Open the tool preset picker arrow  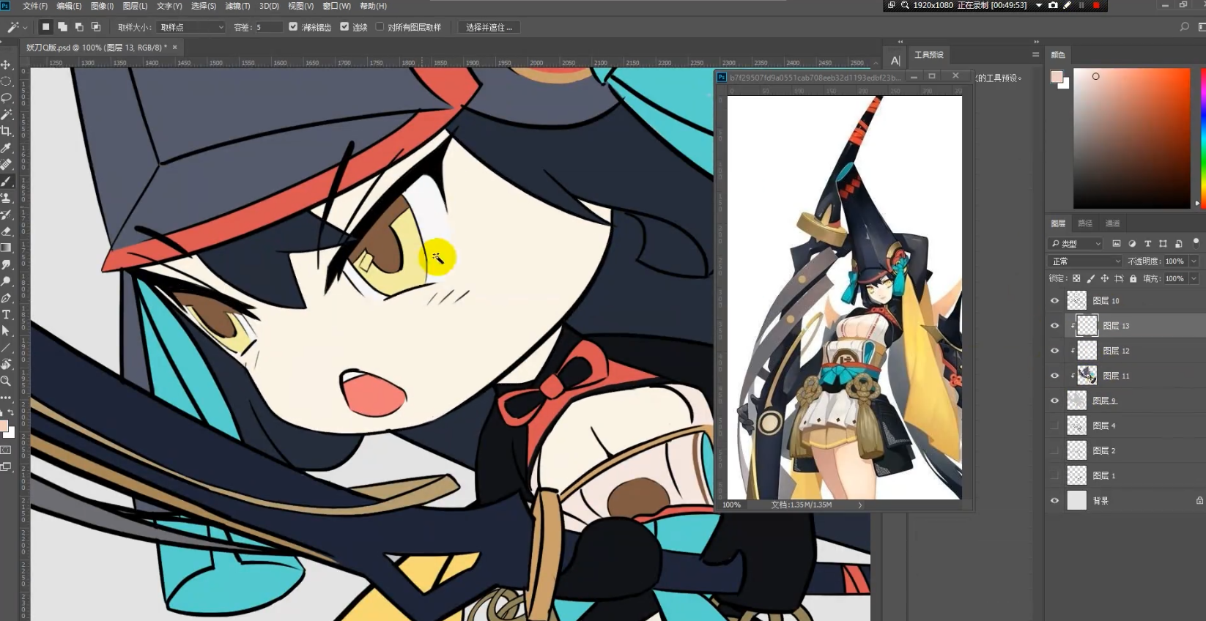25,27
